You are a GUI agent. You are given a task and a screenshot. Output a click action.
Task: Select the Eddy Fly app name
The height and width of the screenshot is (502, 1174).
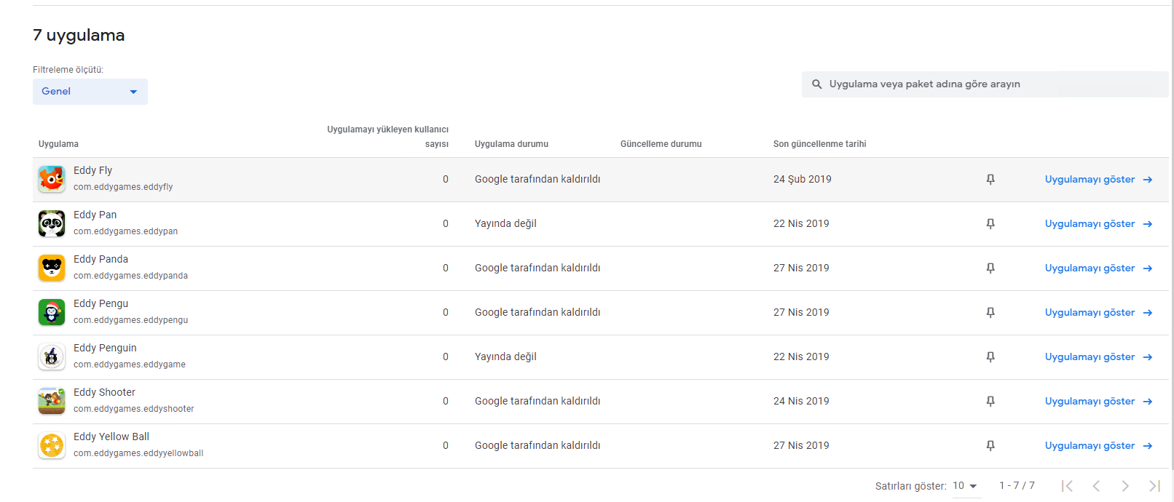tap(92, 170)
